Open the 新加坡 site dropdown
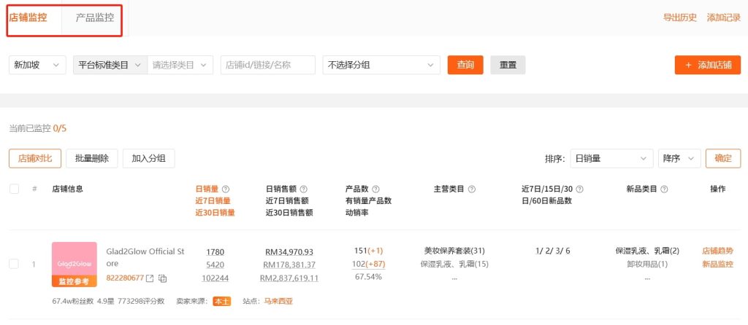This screenshot has width=748, height=325. [x=37, y=65]
